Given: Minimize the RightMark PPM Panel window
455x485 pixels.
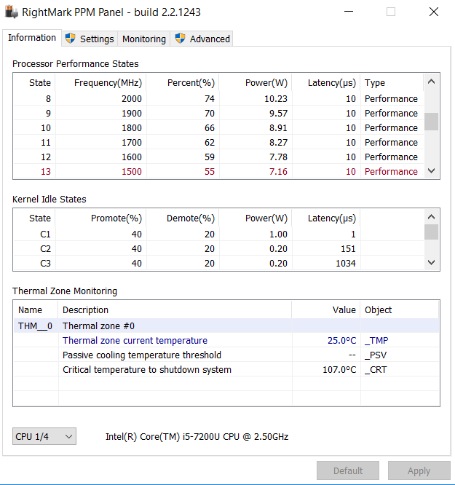Looking at the screenshot, I should point(349,12).
